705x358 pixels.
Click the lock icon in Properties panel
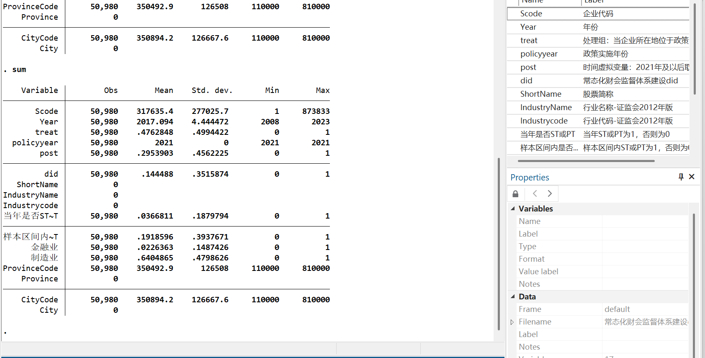[x=515, y=194]
